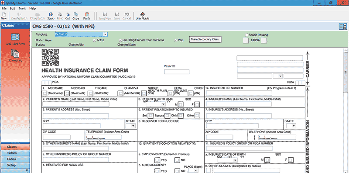Image resolution: width=349 pixels, height=173 pixels.
Task: Switch to the Setup navigation tab
Action: (x=15, y=165)
